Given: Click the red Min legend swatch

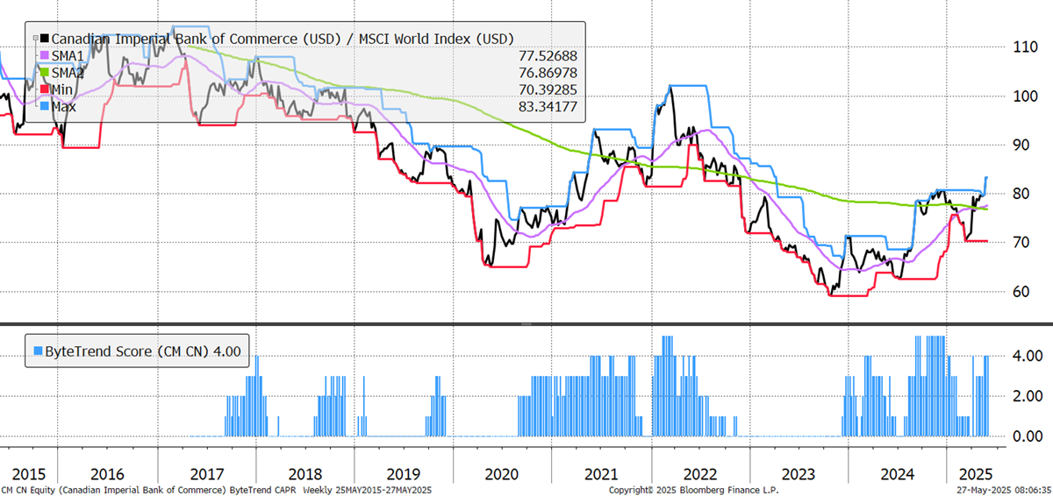Looking at the screenshot, I should pyautogui.click(x=44, y=89).
